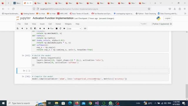This screenshot has height=106, width=188.
Task: Copy selected cells icon
Action: (31, 29)
